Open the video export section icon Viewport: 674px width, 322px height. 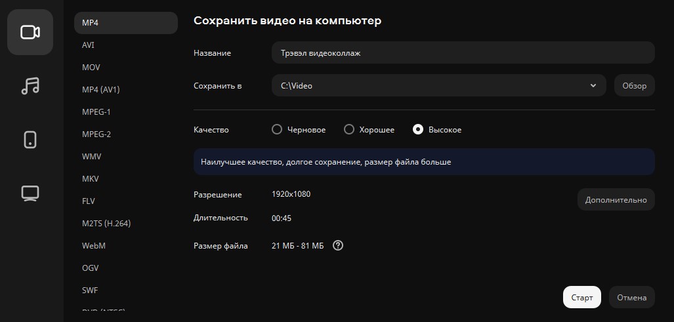click(30, 32)
